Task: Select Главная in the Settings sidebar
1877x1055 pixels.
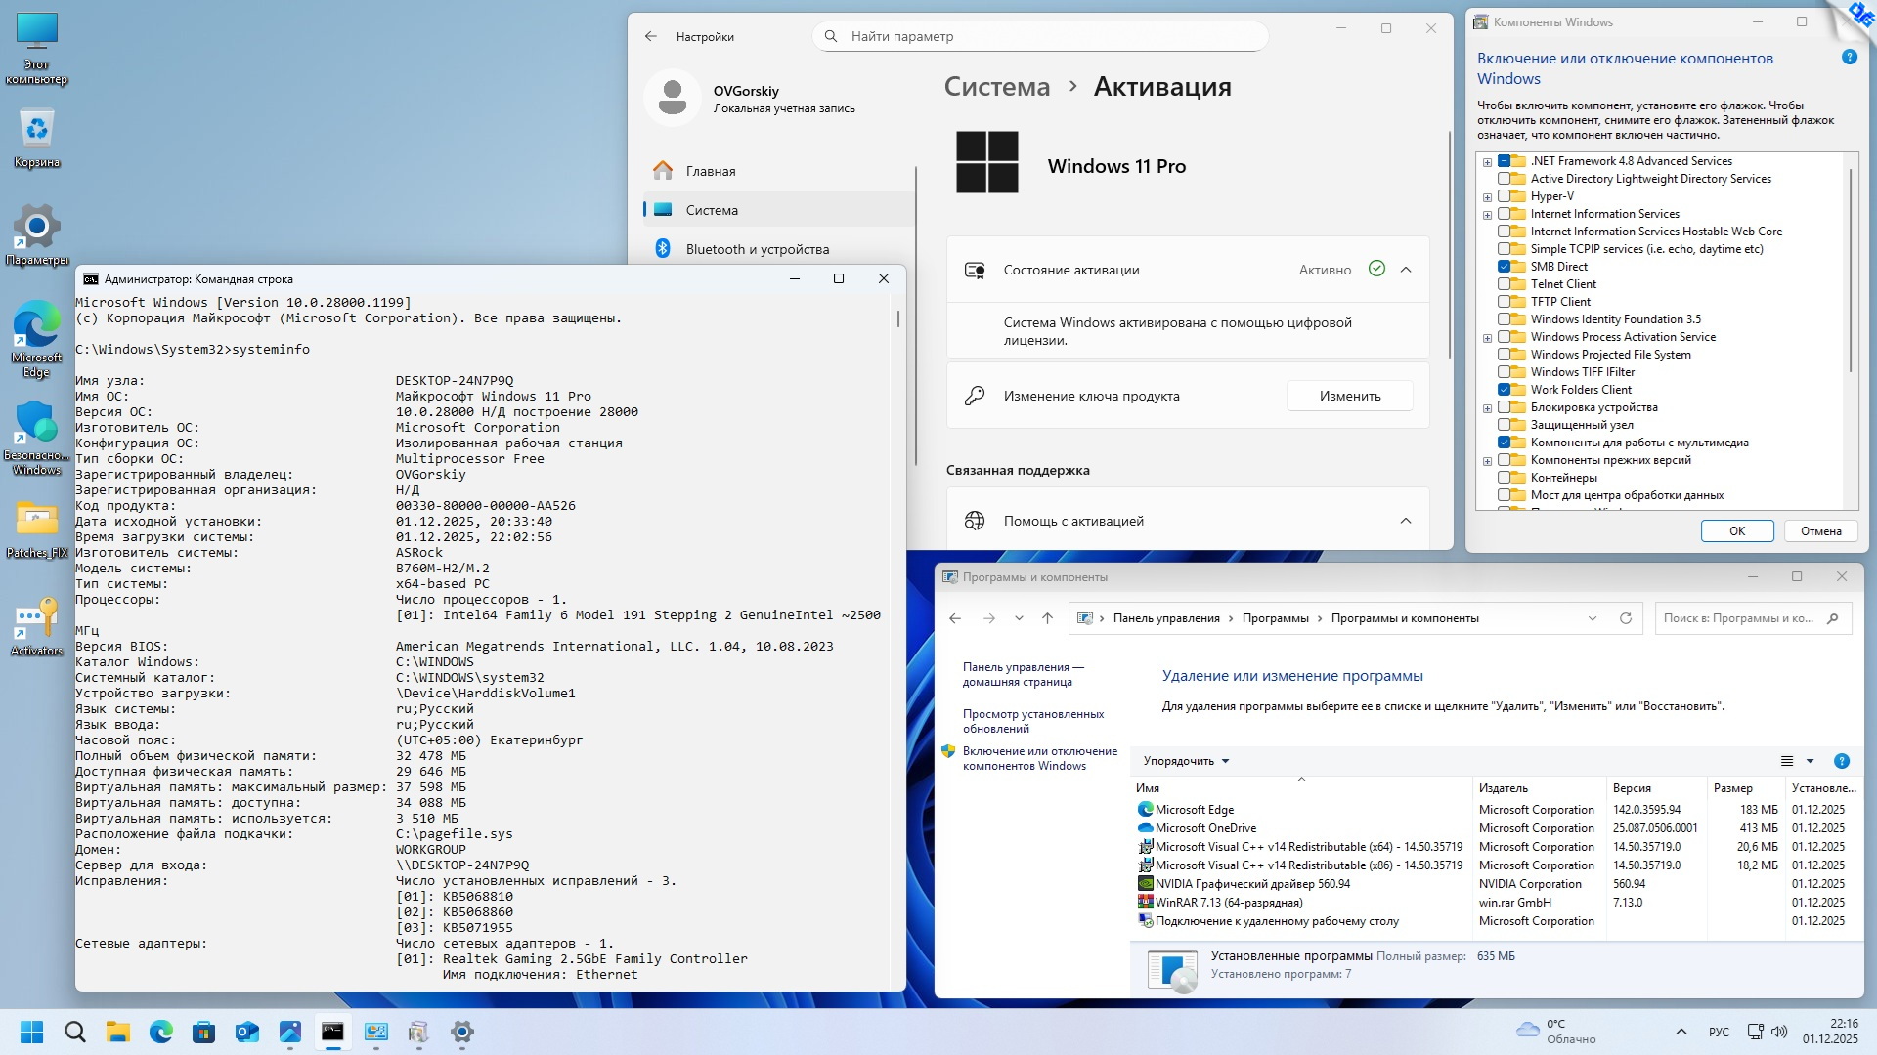Action: [x=711, y=171]
